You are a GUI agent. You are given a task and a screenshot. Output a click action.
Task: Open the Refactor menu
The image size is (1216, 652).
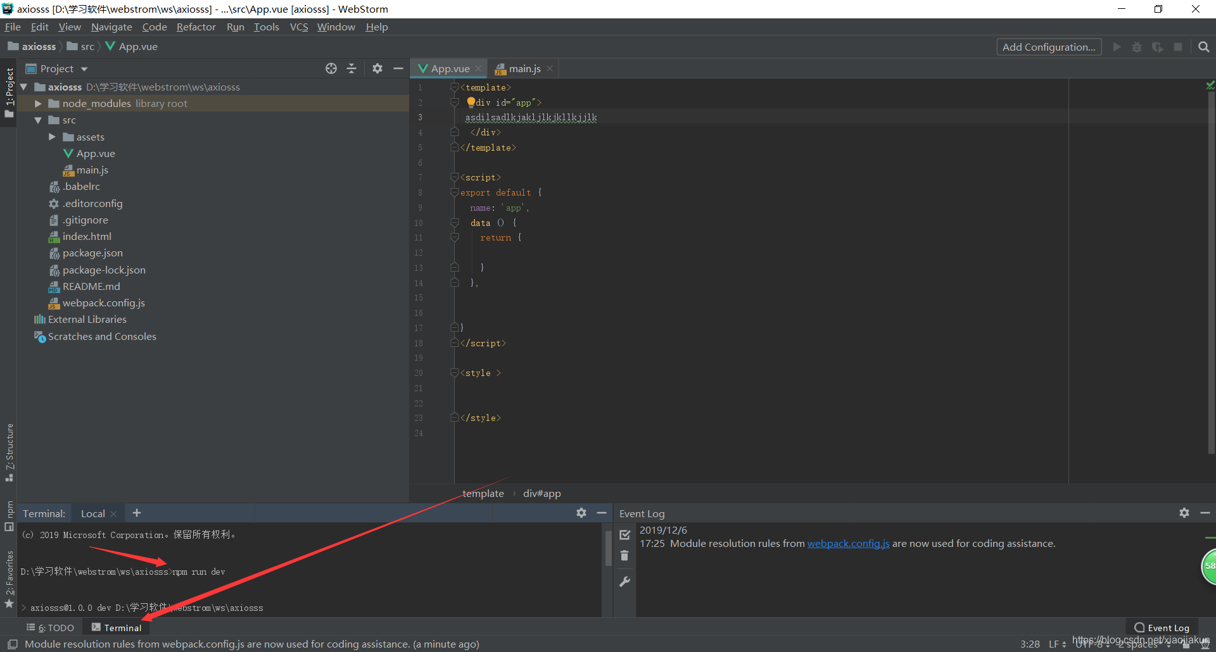coord(196,27)
